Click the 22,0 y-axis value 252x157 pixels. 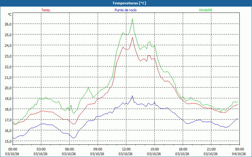point(8,67)
